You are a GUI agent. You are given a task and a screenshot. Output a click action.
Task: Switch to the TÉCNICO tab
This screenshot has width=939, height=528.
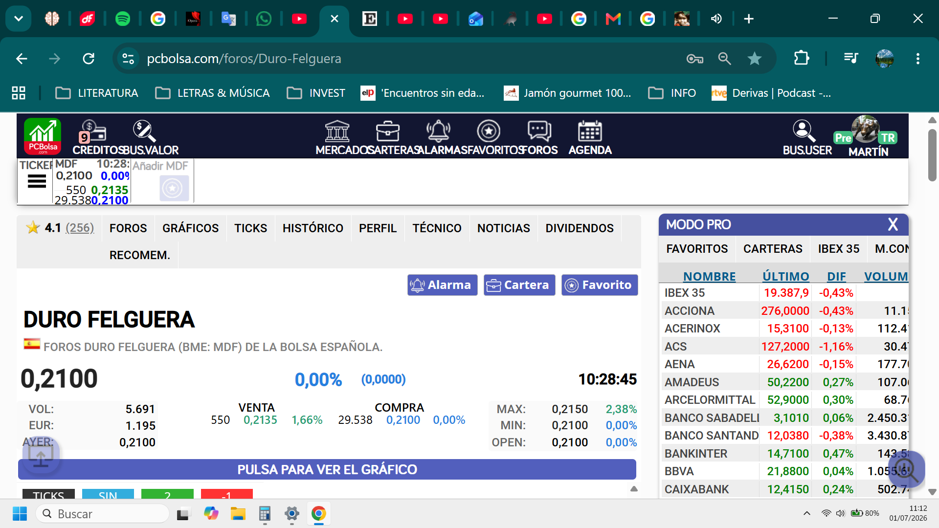[x=437, y=228]
